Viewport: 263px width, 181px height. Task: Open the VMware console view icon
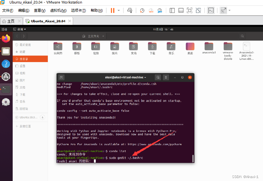[x=211, y=11]
